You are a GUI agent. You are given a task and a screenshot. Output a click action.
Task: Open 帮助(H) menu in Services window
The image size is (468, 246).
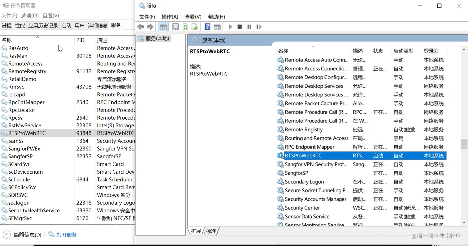pyautogui.click(x=217, y=17)
